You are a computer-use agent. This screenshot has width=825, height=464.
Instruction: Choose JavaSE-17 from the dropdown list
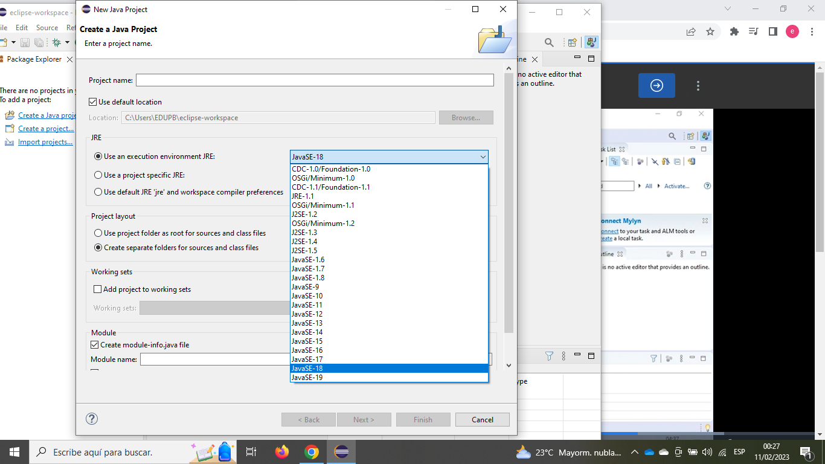click(389, 359)
